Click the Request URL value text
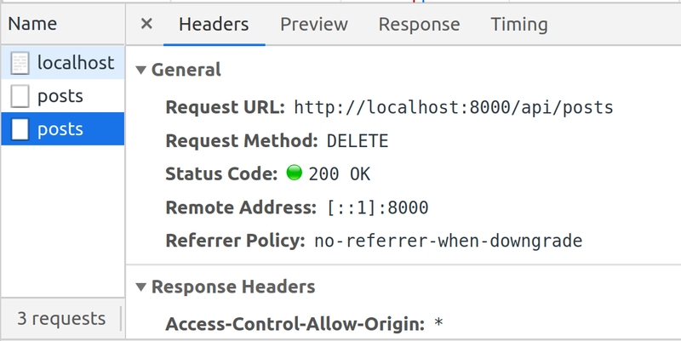Image resolution: width=681 pixels, height=341 pixels. pyautogui.click(x=454, y=107)
